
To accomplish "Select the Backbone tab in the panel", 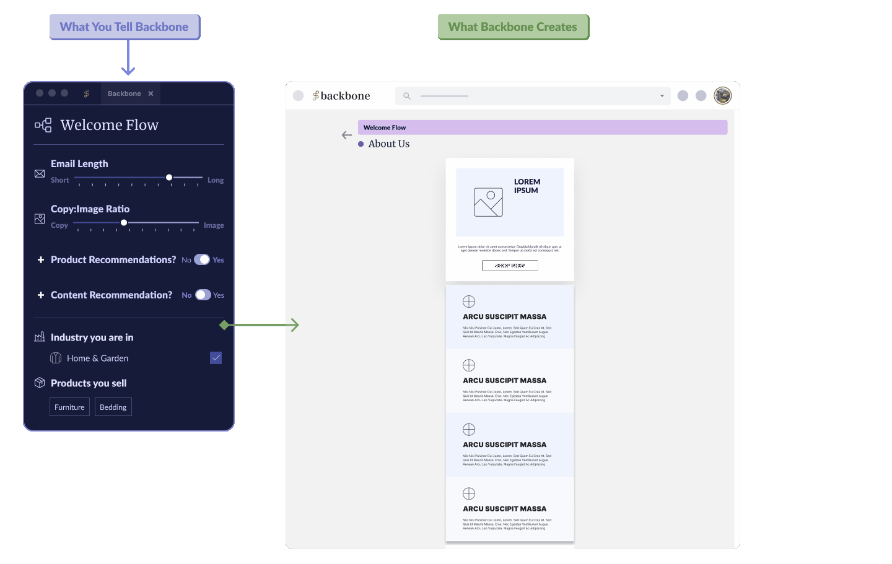I will click(124, 93).
